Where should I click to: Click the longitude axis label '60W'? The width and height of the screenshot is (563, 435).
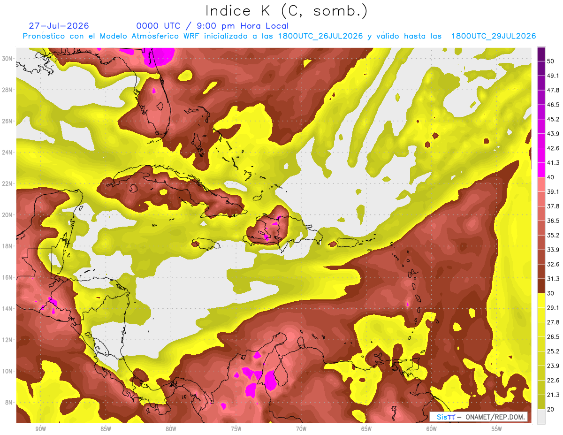coord(432,429)
